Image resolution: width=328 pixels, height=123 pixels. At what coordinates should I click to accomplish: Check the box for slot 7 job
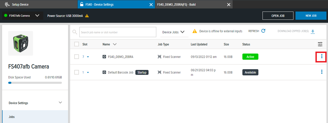pos(77,56)
